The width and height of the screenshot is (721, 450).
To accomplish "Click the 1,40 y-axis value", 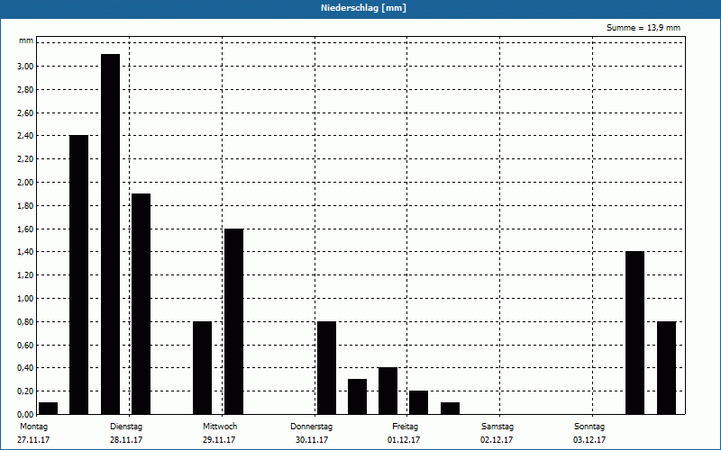I will [x=25, y=252].
